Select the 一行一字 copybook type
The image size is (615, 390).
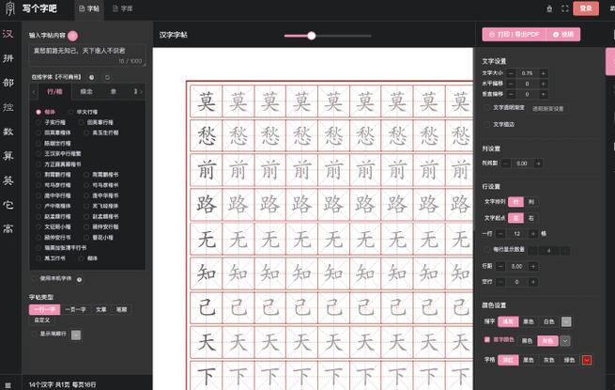[45, 309]
